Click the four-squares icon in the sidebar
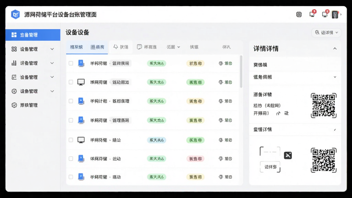 click(14, 49)
